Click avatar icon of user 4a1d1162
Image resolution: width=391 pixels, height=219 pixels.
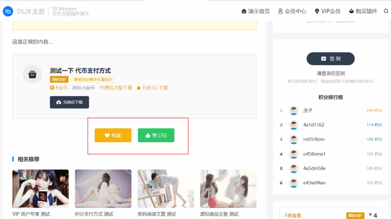click(x=293, y=125)
